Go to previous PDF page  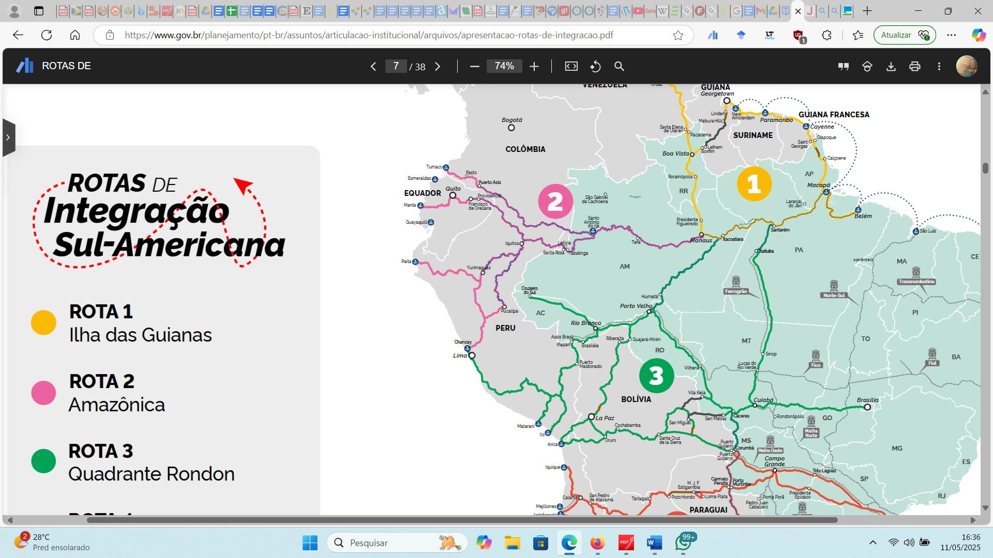373,66
